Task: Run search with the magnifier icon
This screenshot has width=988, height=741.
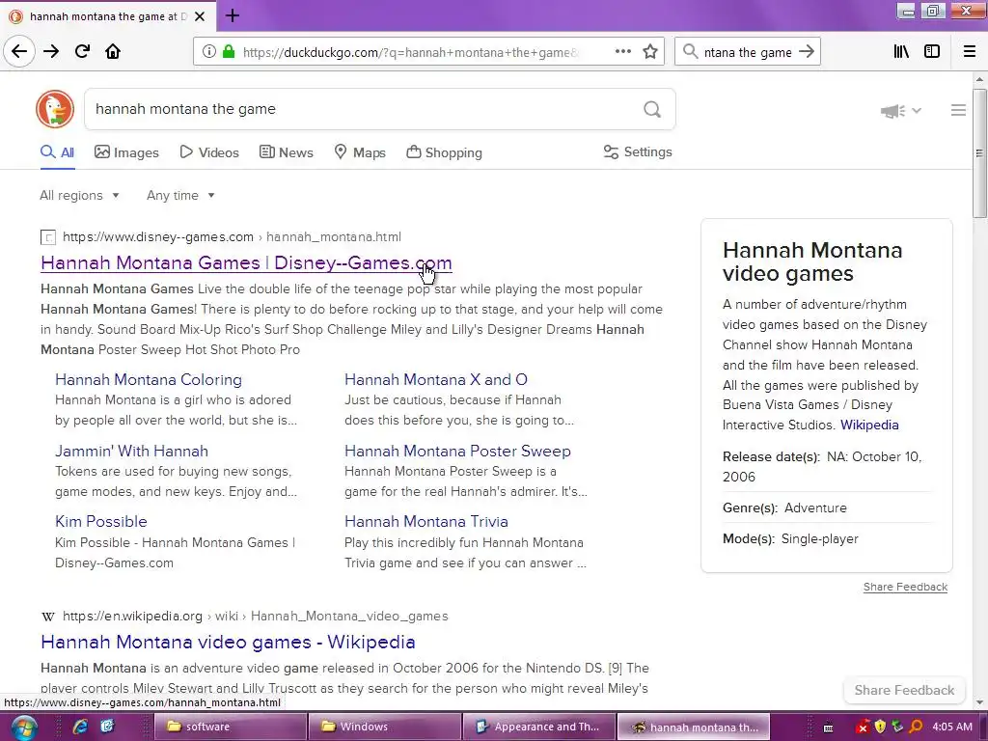Action: point(652,110)
